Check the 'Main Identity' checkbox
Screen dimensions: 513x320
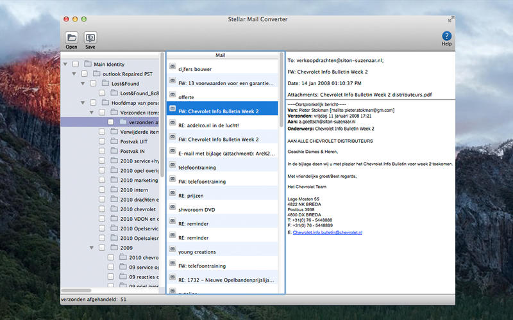(x=76, y=64)
